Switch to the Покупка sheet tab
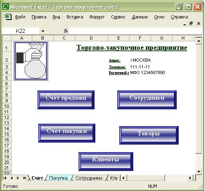205x191 pixels. pyautogui.click(x=58, y=178)
